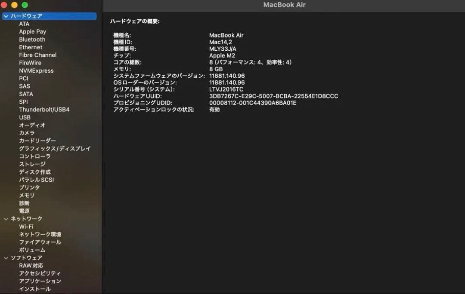Select Bluetooth in the sidebar

(32, 39)
